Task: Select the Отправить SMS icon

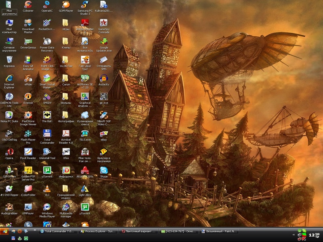Action: click(x=104, y=60)
